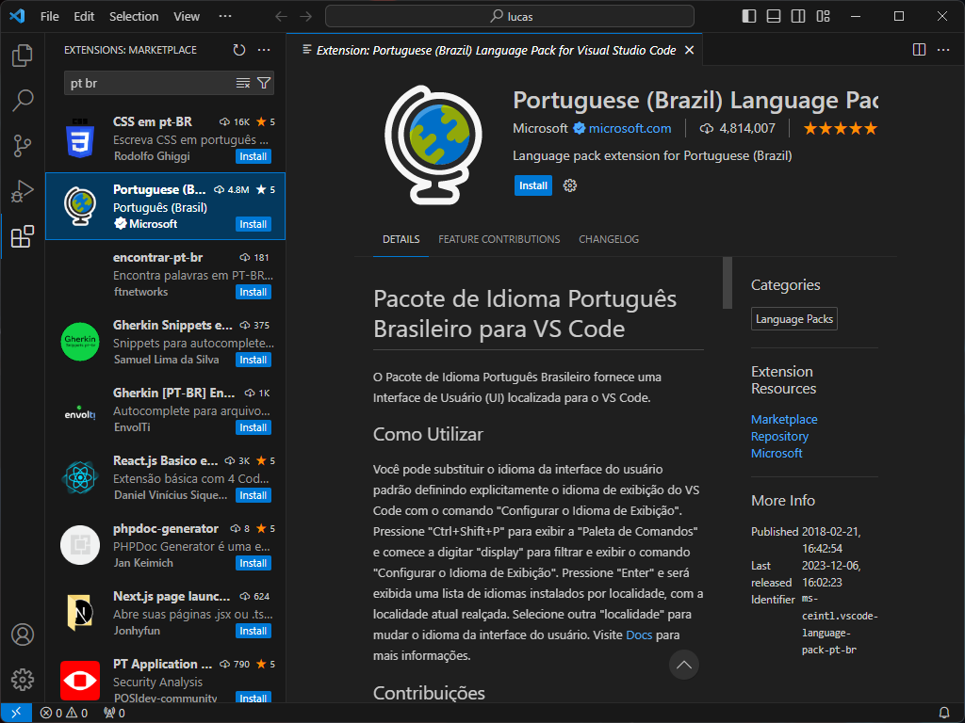The width and height of the screenshot is (965, 723).
Task: Open the Search view in the activity bar
Action: click(23, 99)
